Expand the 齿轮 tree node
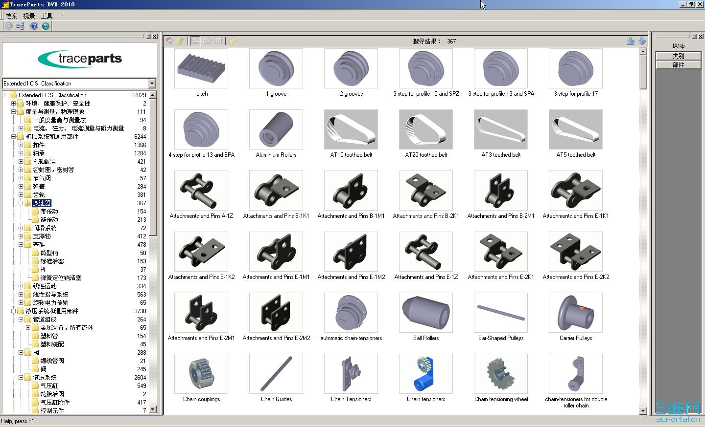This screenshot has width=705, height=427. click(x=21, y=195)
